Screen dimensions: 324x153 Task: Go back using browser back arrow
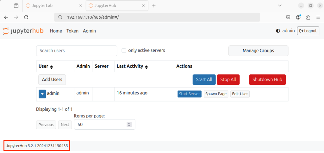point(6,17)
